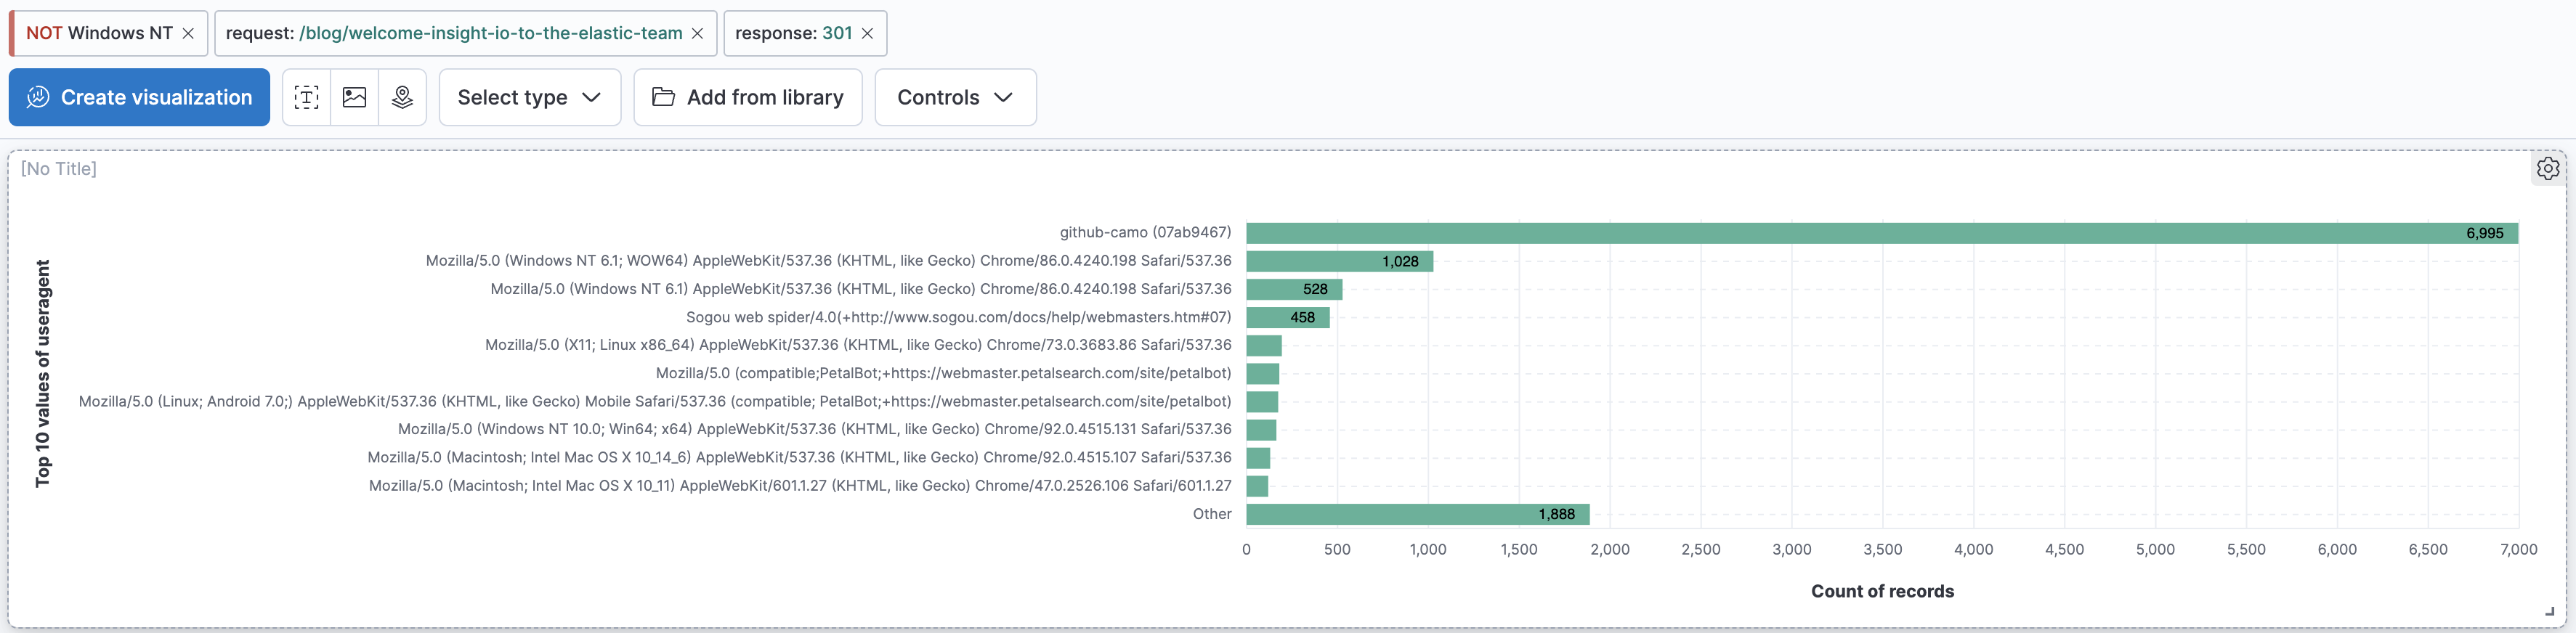Click the request filter pill text
Image resolution: width=2576 pixels, height=633 pixels.
click(x=454, y=33)
